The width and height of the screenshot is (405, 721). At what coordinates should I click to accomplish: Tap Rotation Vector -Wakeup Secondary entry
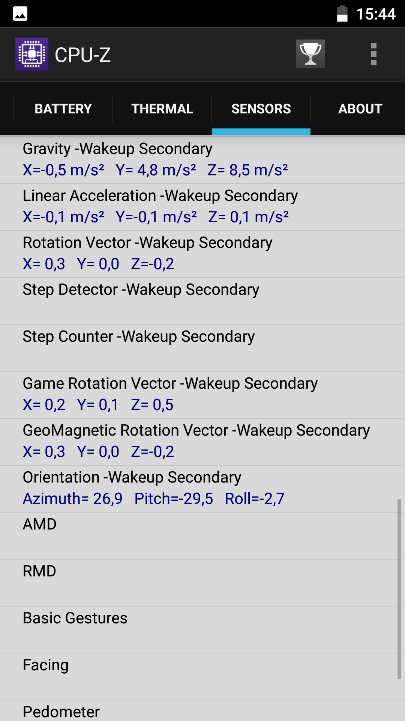tap(202, 254)
